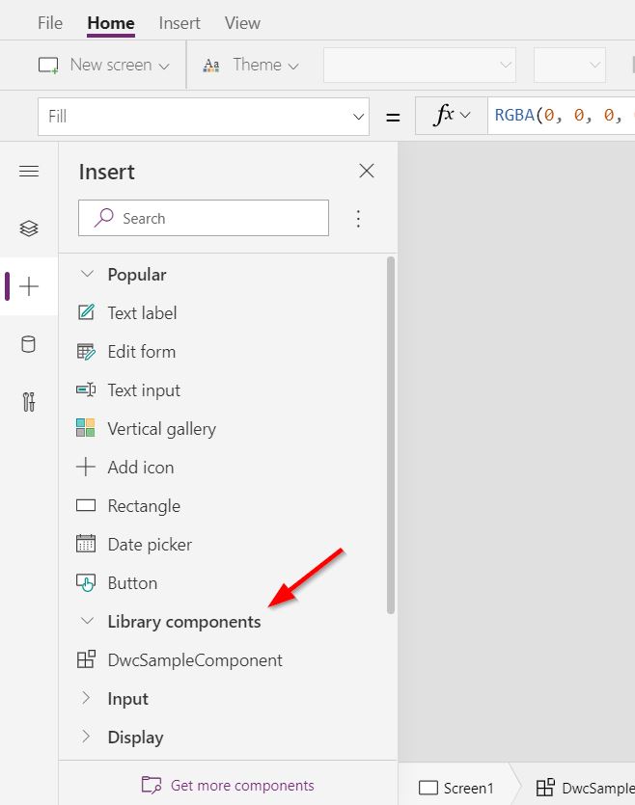The height and width of the screenshot is (805, 635).
Task: Collapse the Popular section chevron
Action: (88, 274)
